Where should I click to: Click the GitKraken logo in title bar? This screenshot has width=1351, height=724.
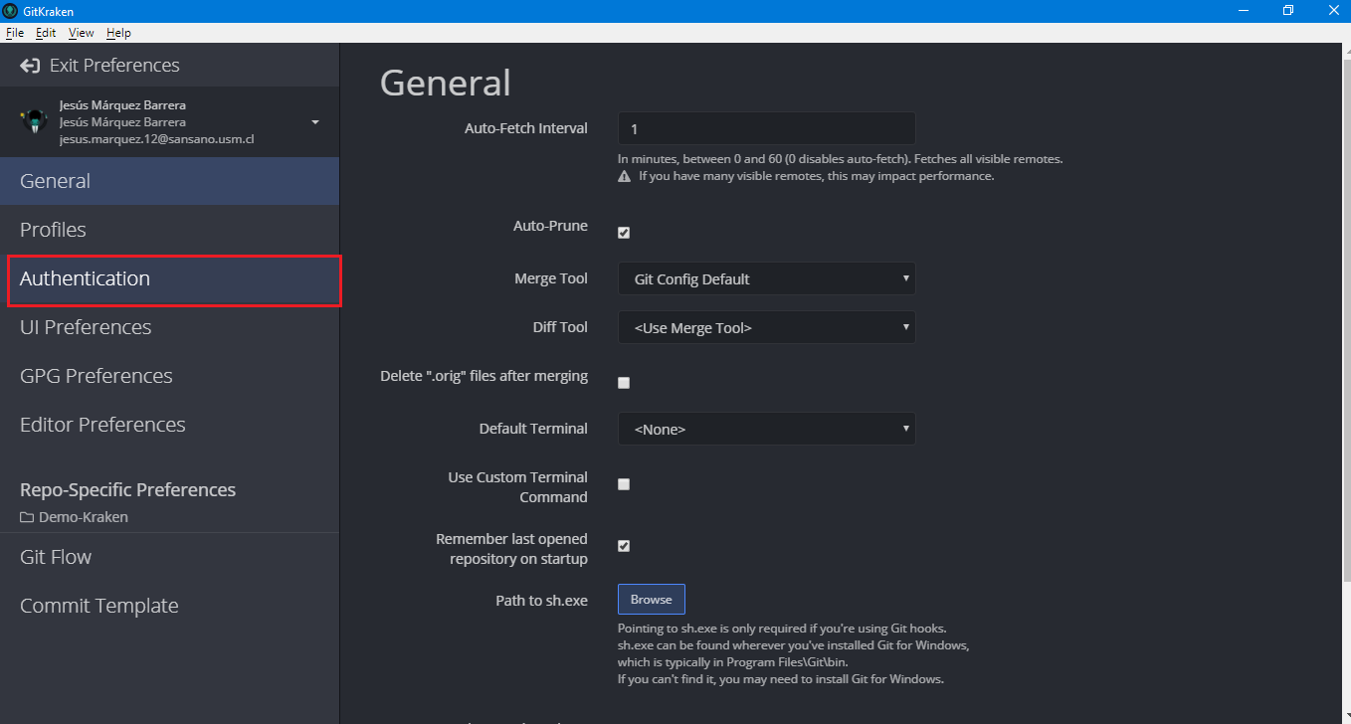point(10,11)
